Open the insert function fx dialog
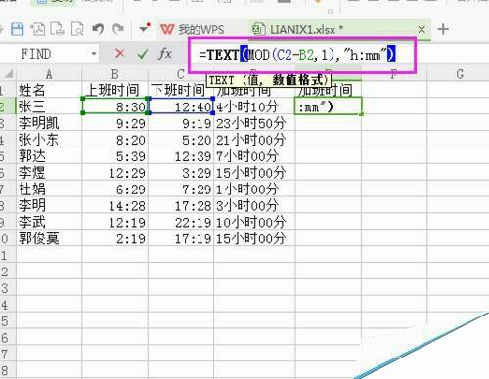Image resolution: width=489 pixels, height=379 pixels. click(x=164, y=54)
